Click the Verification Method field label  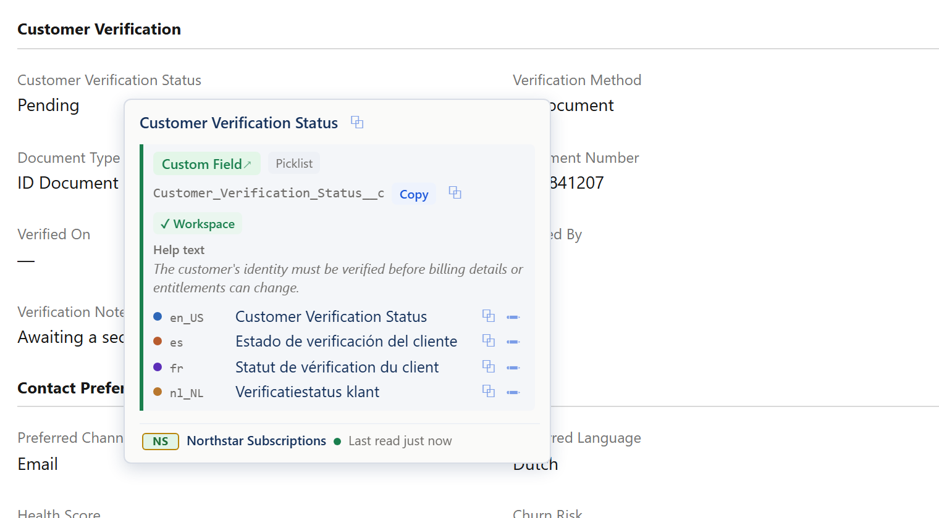coord(577,80)
